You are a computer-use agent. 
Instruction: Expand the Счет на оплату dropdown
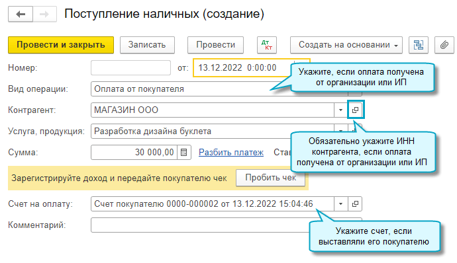pos(340,204)
